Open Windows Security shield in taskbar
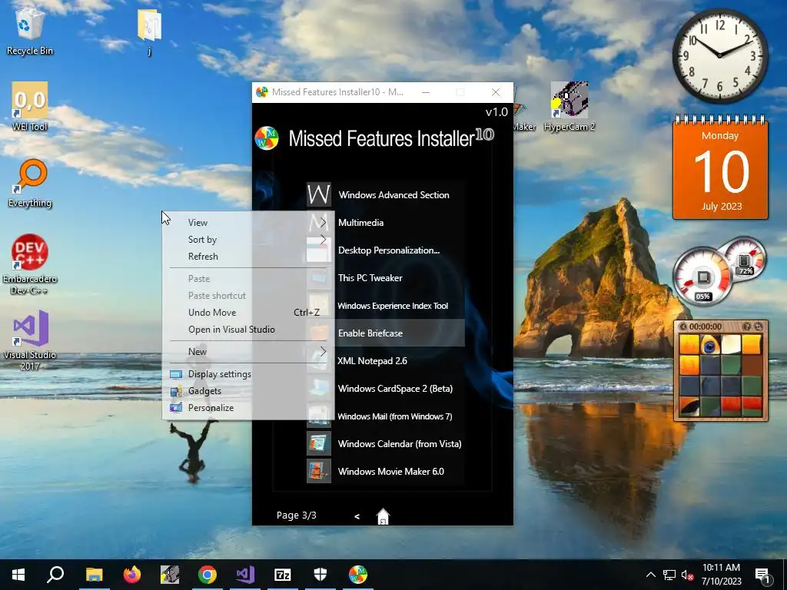 320,575
